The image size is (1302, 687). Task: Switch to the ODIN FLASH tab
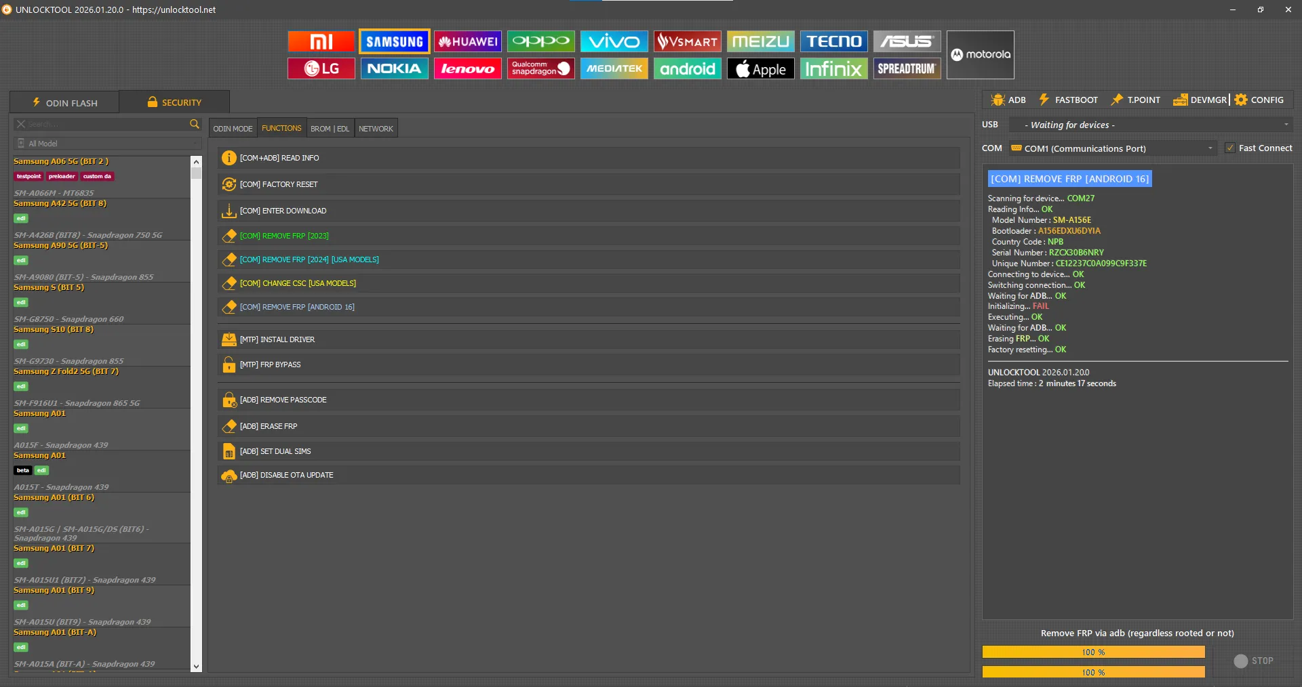coord(65,102)
